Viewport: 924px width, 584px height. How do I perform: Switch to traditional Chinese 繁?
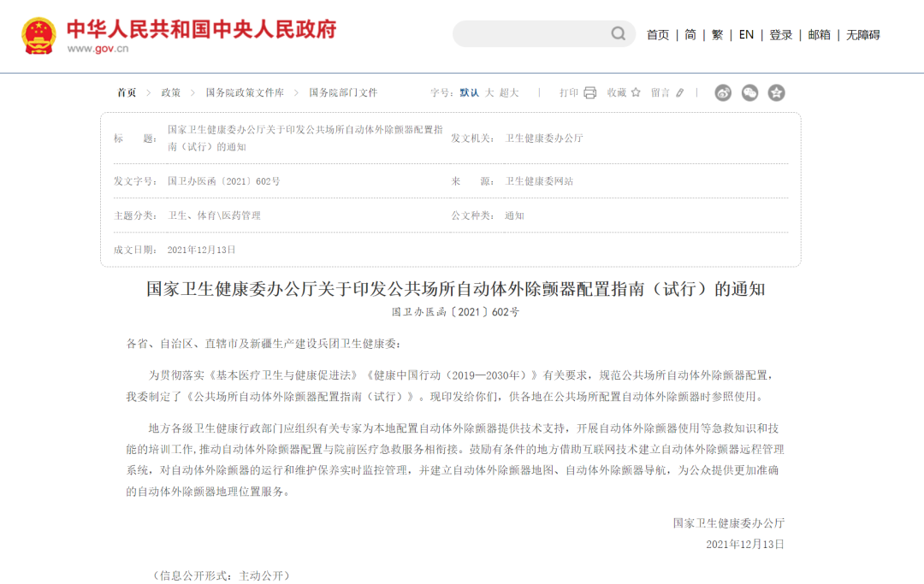point(717,35)
